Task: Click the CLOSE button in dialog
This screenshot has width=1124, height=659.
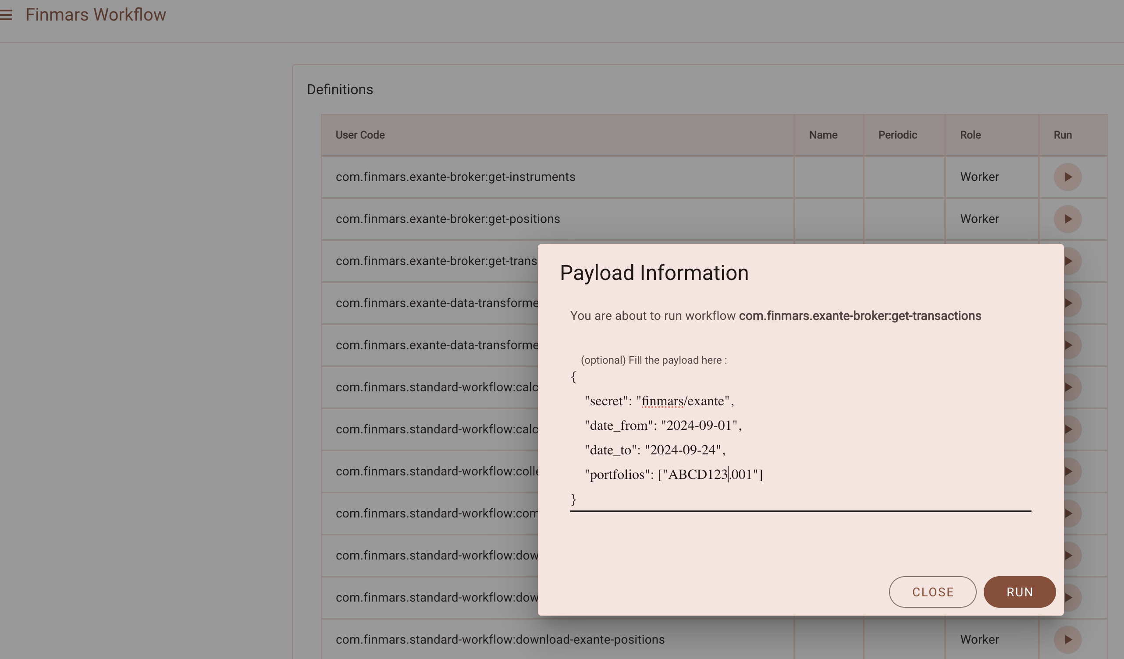Action: (932, 592)
